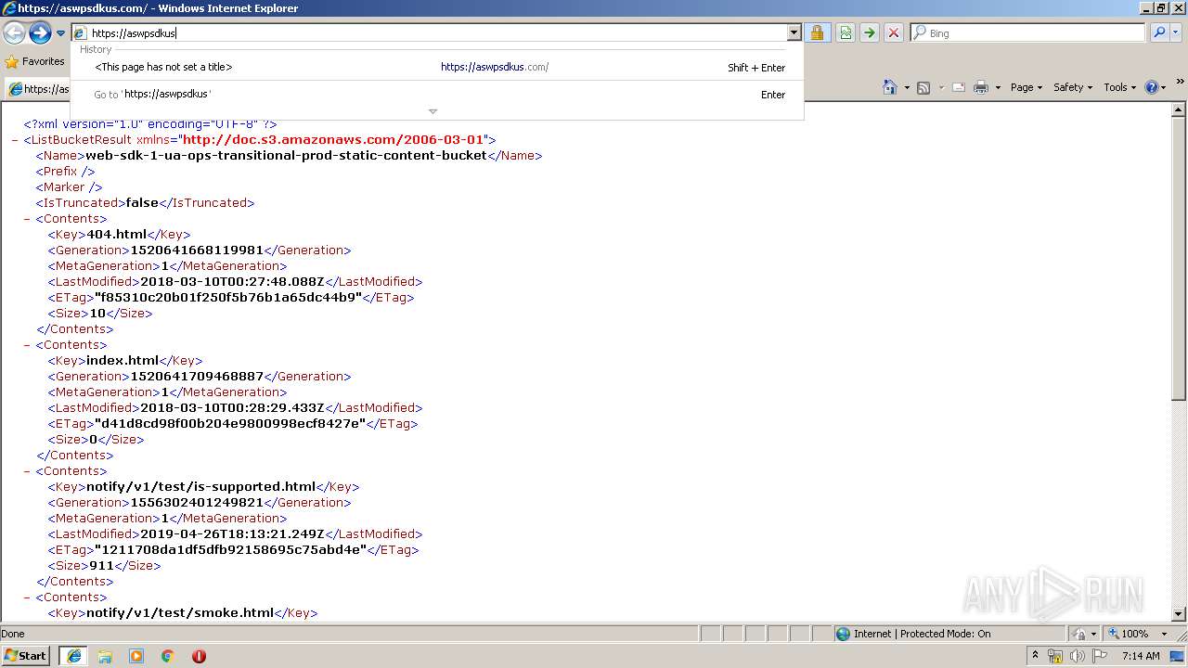Open Windows Media Player taskbar icon
1188x668 pixels.
[136, 656]
